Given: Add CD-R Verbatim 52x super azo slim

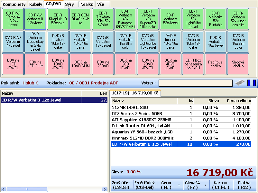Looking at the screenshot, I should (238, 19).
